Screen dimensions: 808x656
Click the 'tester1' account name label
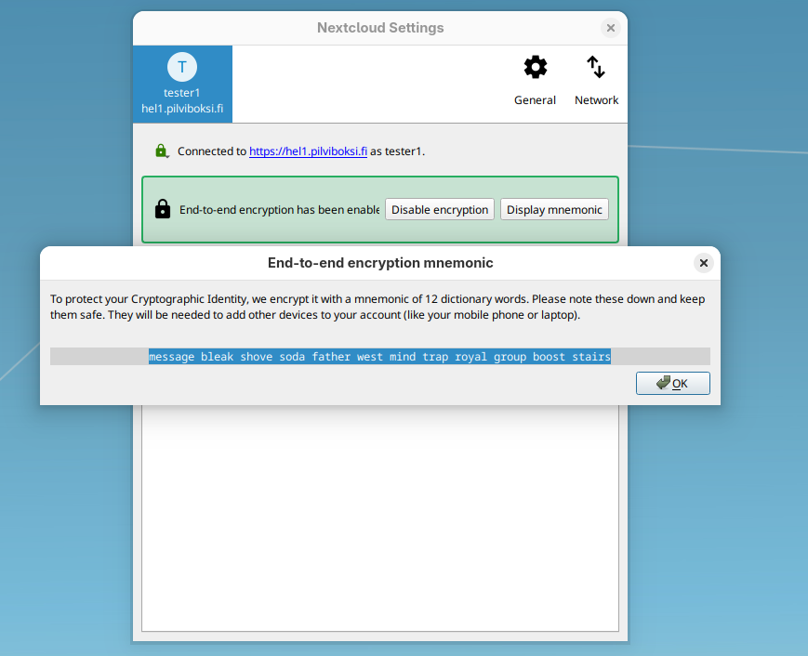[x=182, y=93]
